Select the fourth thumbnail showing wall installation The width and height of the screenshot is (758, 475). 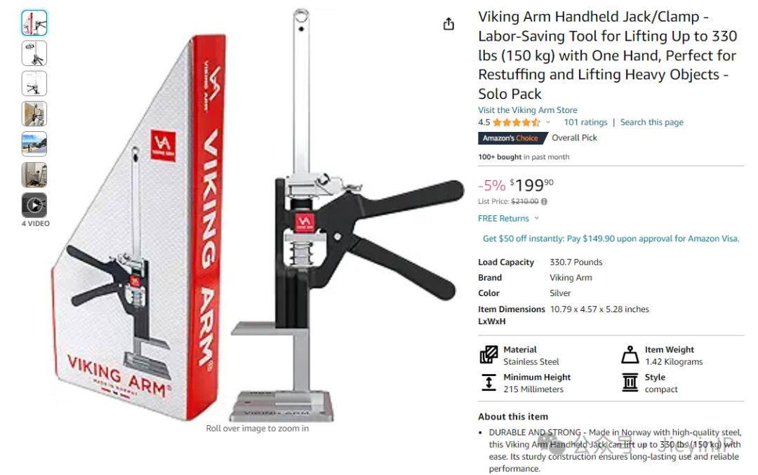point(34,114)
